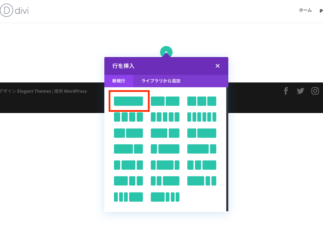Open Twitter via the footer icon
The height and width of the screenshot is (247, 323).
[300, 91]
